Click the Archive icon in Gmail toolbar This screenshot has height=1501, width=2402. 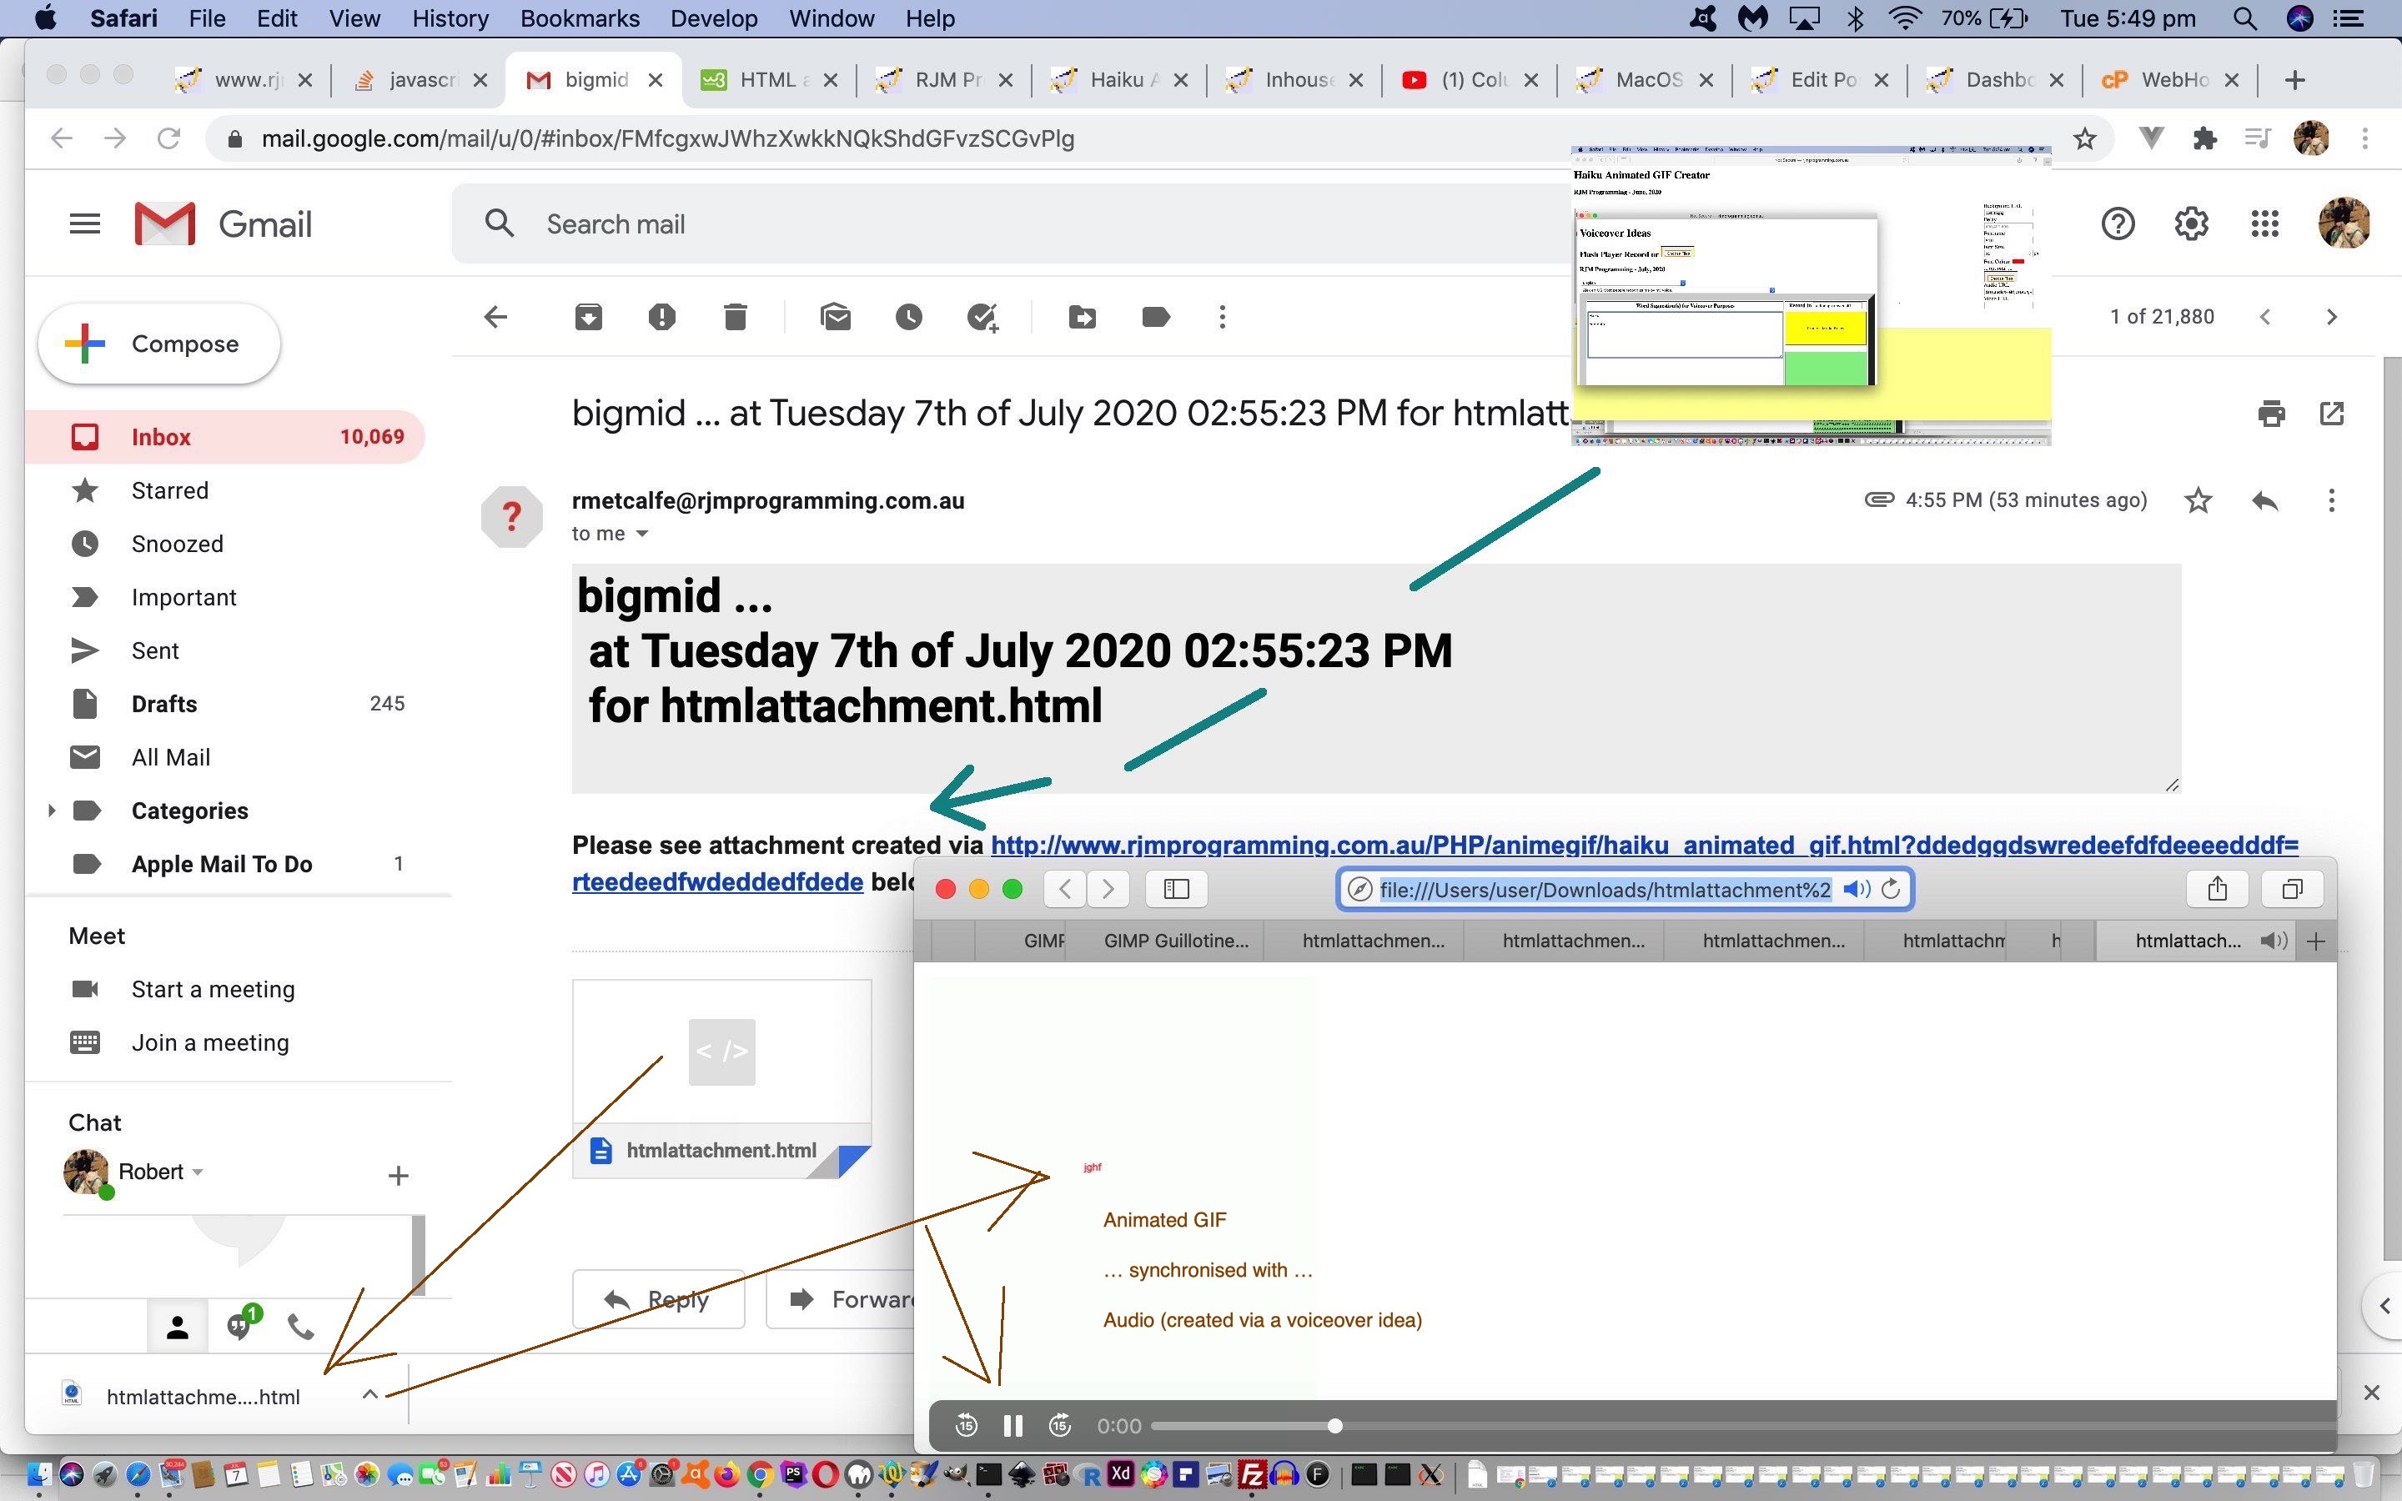click(588, 316)
